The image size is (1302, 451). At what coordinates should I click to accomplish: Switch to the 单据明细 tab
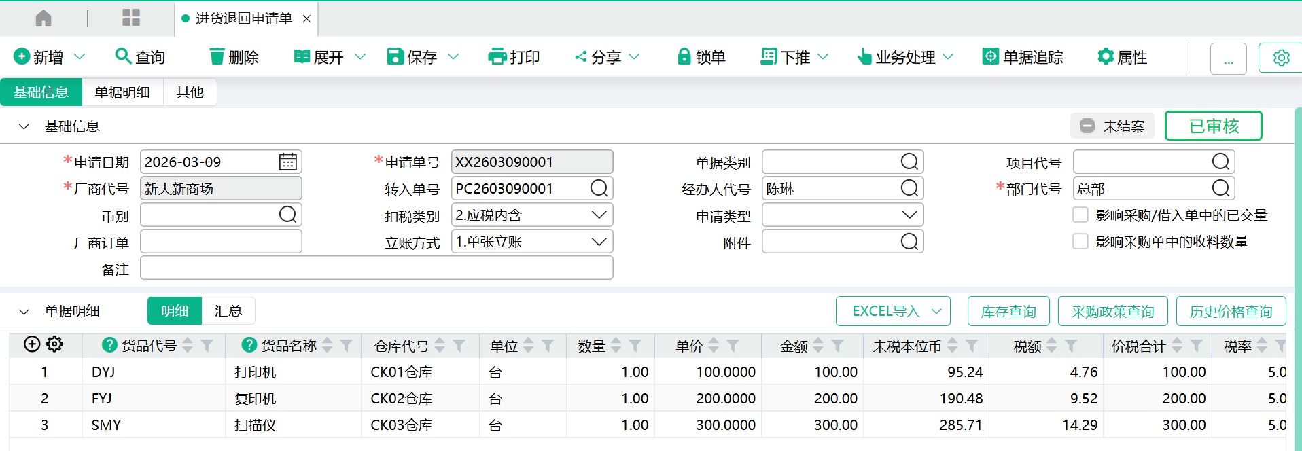(x=122, y=92)
